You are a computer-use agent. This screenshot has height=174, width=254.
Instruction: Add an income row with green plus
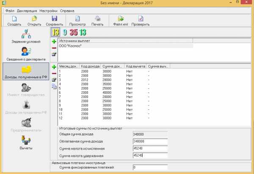54,67
